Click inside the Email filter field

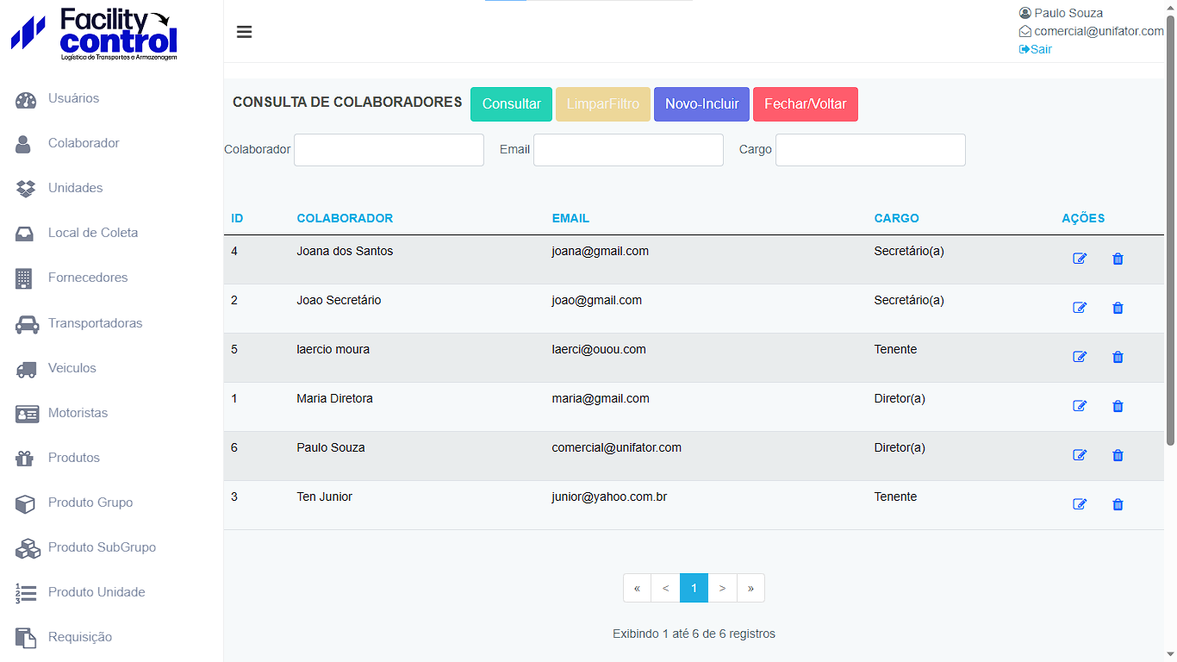coord(628,150)
